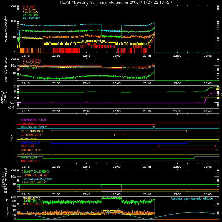The height and width of the screenshot is (222, 222).
Task: Click the 0.3-0.8 MeV legend label
Action: coord(32,62)
